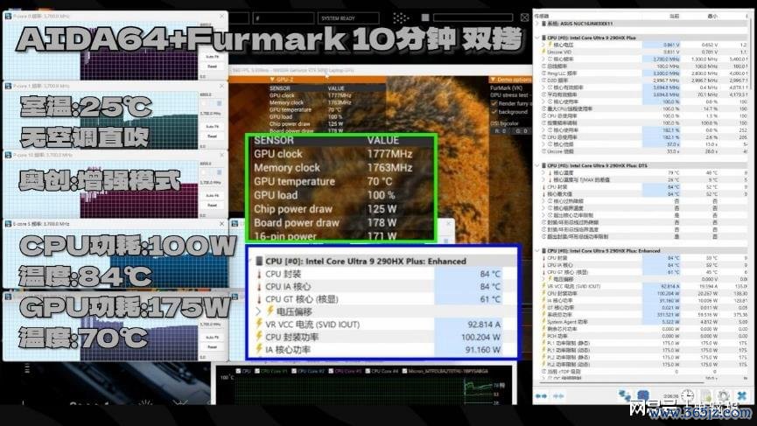This screenshot has height=426, width=757.
Task: Click the 传感器 column header in HWiNFO
Action: point(542,16)
